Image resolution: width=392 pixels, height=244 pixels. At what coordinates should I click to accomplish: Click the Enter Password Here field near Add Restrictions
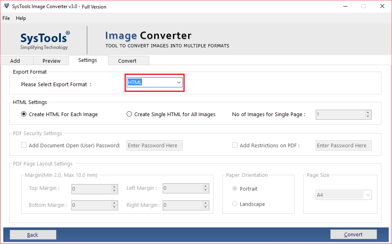tap(343, 145)
